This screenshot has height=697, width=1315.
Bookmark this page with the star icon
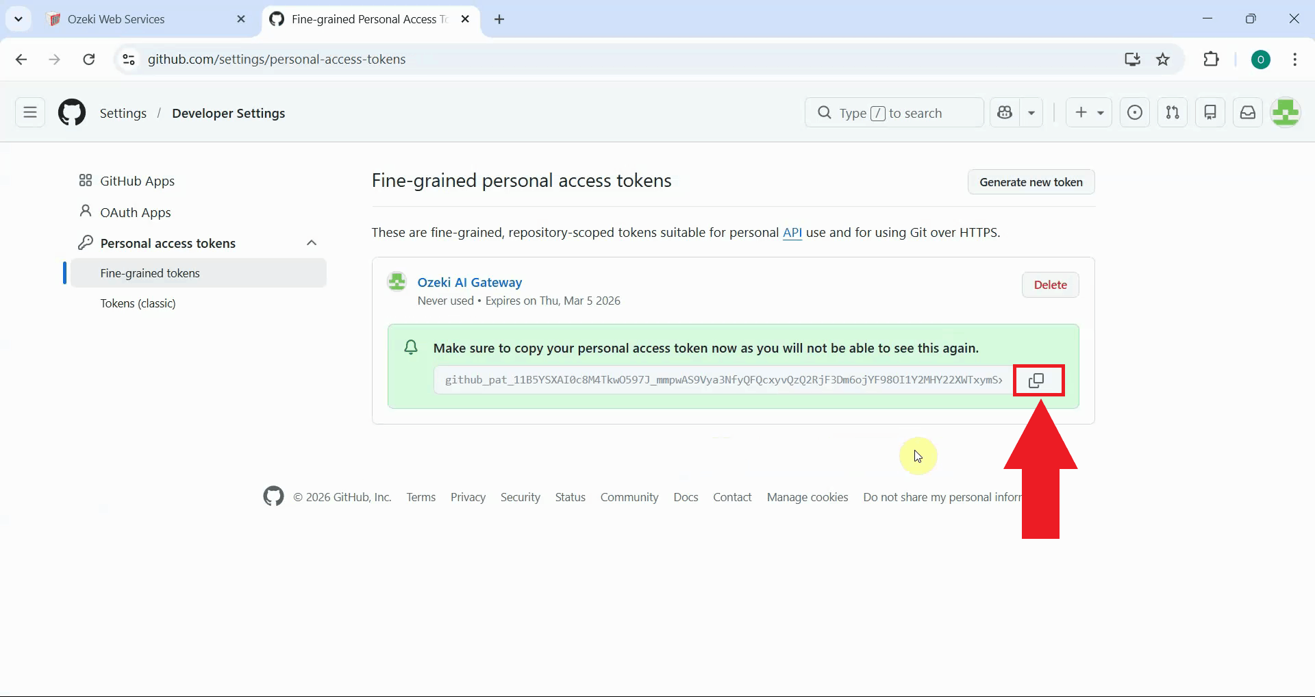1162,60
